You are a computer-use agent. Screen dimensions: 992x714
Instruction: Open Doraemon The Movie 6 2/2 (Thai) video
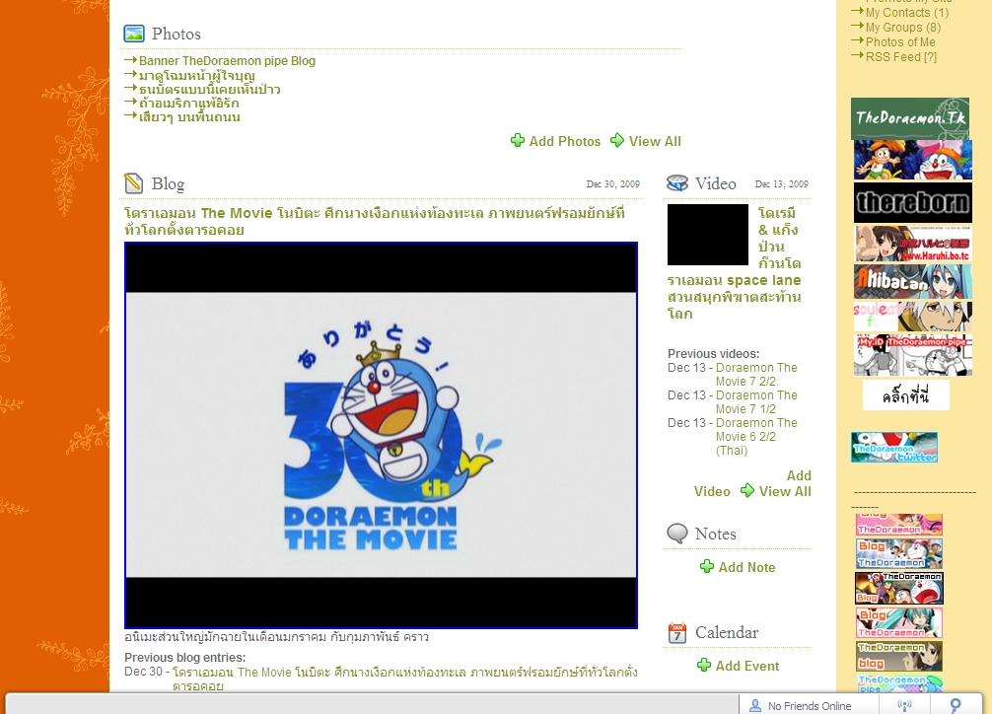click(756, 436)
